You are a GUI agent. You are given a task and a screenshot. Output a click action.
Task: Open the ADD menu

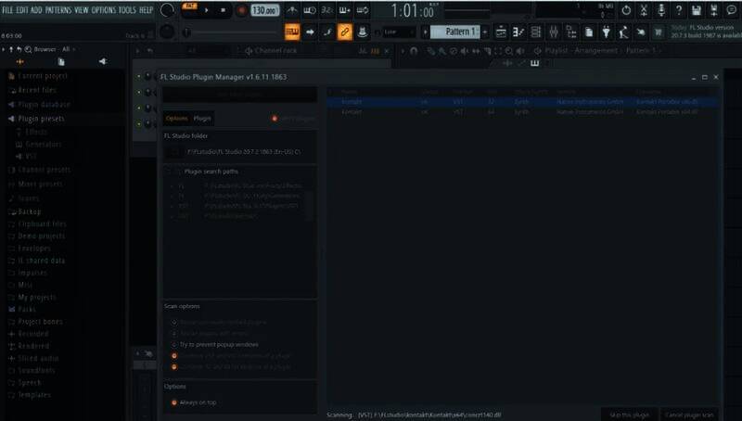point(36,10)
